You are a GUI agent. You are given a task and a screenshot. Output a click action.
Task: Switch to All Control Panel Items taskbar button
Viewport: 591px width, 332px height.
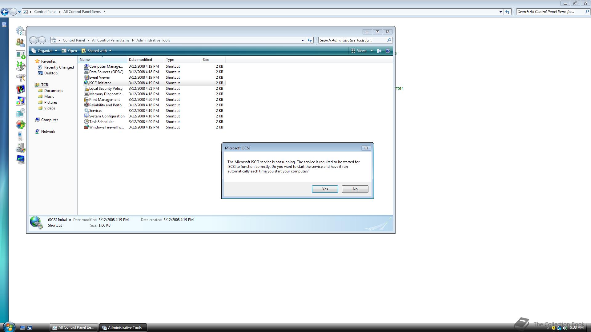coord(74,327)
